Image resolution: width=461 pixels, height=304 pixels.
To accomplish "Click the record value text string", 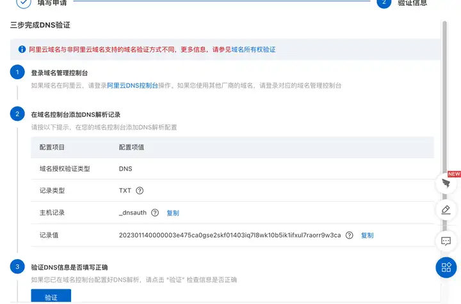I will (x=230, y=235).
